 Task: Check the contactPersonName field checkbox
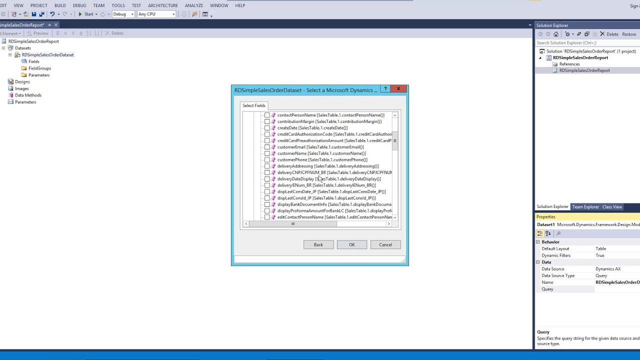pos(267,115)
